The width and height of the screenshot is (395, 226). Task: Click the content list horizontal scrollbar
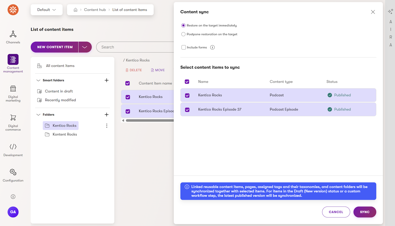point(150,120)
